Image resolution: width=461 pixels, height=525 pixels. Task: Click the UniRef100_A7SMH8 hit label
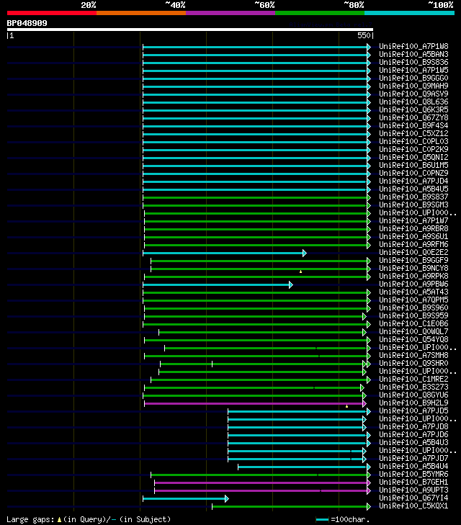point(413,355)
